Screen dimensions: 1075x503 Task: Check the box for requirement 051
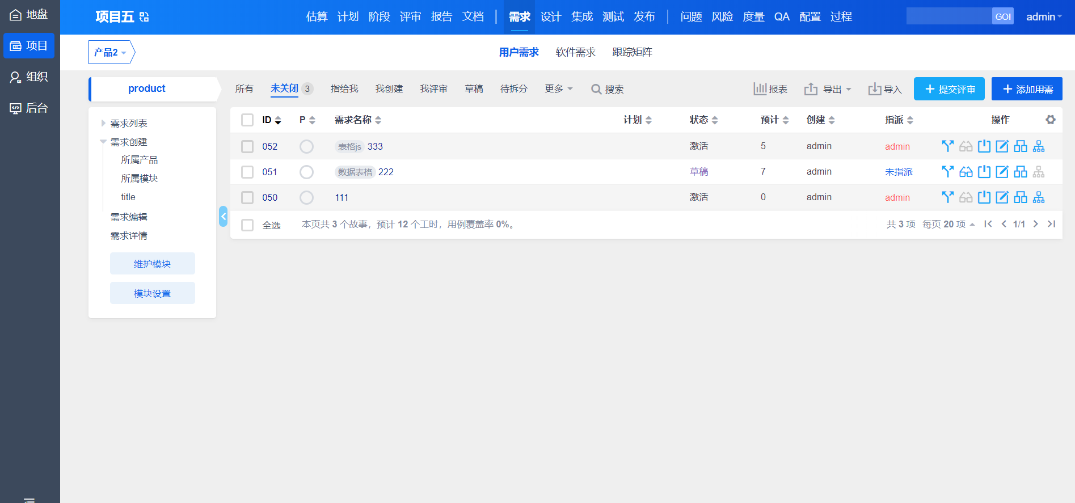[247, 172]
